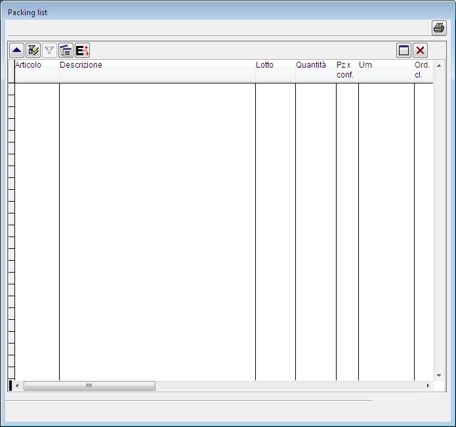Select the Um column header

386,70
